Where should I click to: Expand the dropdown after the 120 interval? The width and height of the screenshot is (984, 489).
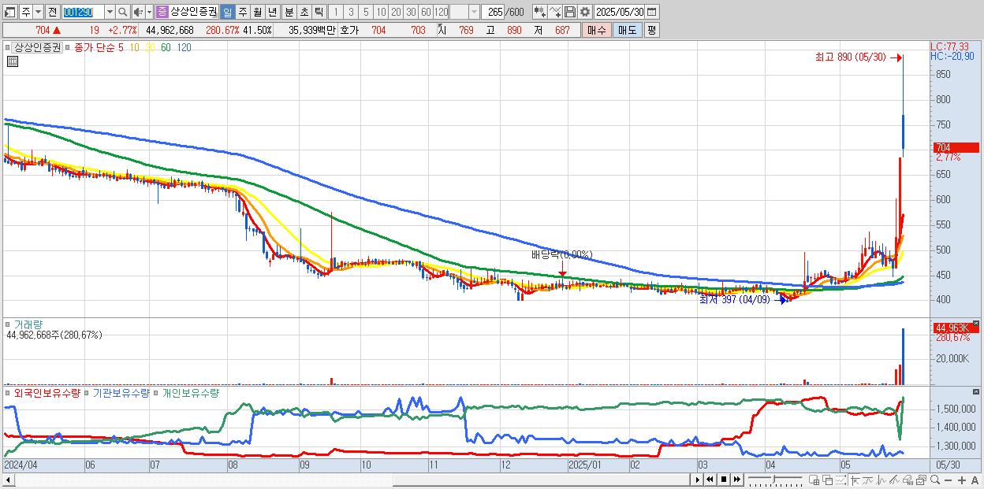(474, 12)
